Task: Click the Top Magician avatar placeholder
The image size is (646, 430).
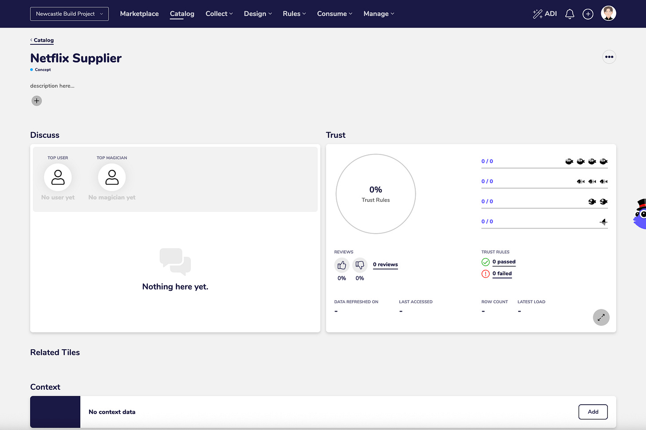Action: (112, 177)
